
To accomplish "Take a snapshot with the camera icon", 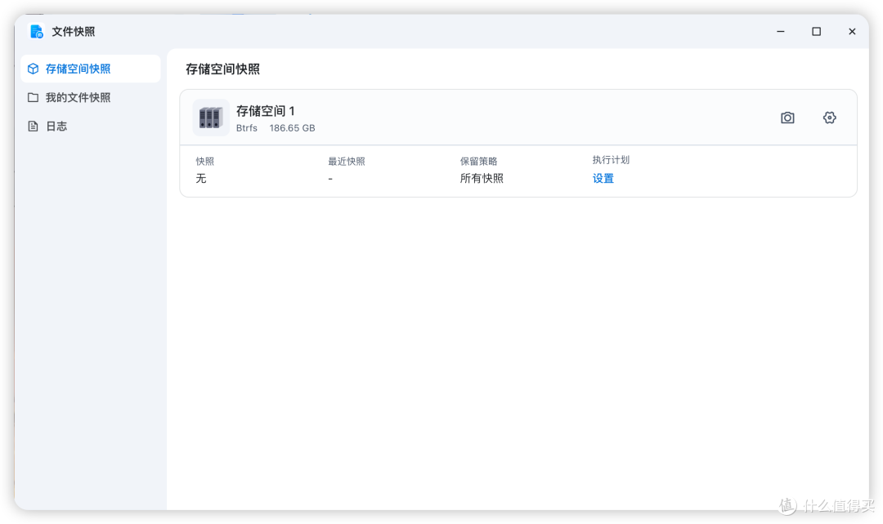I will (x=787, y=118).
